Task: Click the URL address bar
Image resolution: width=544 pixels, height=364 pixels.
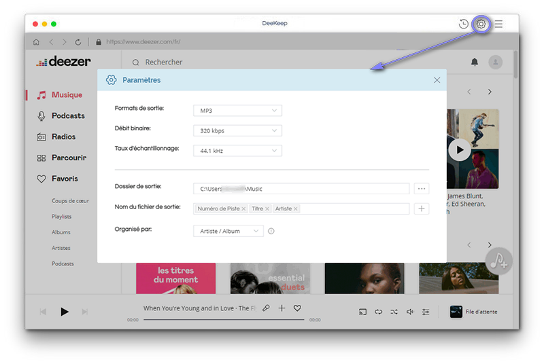Action: 143,42
